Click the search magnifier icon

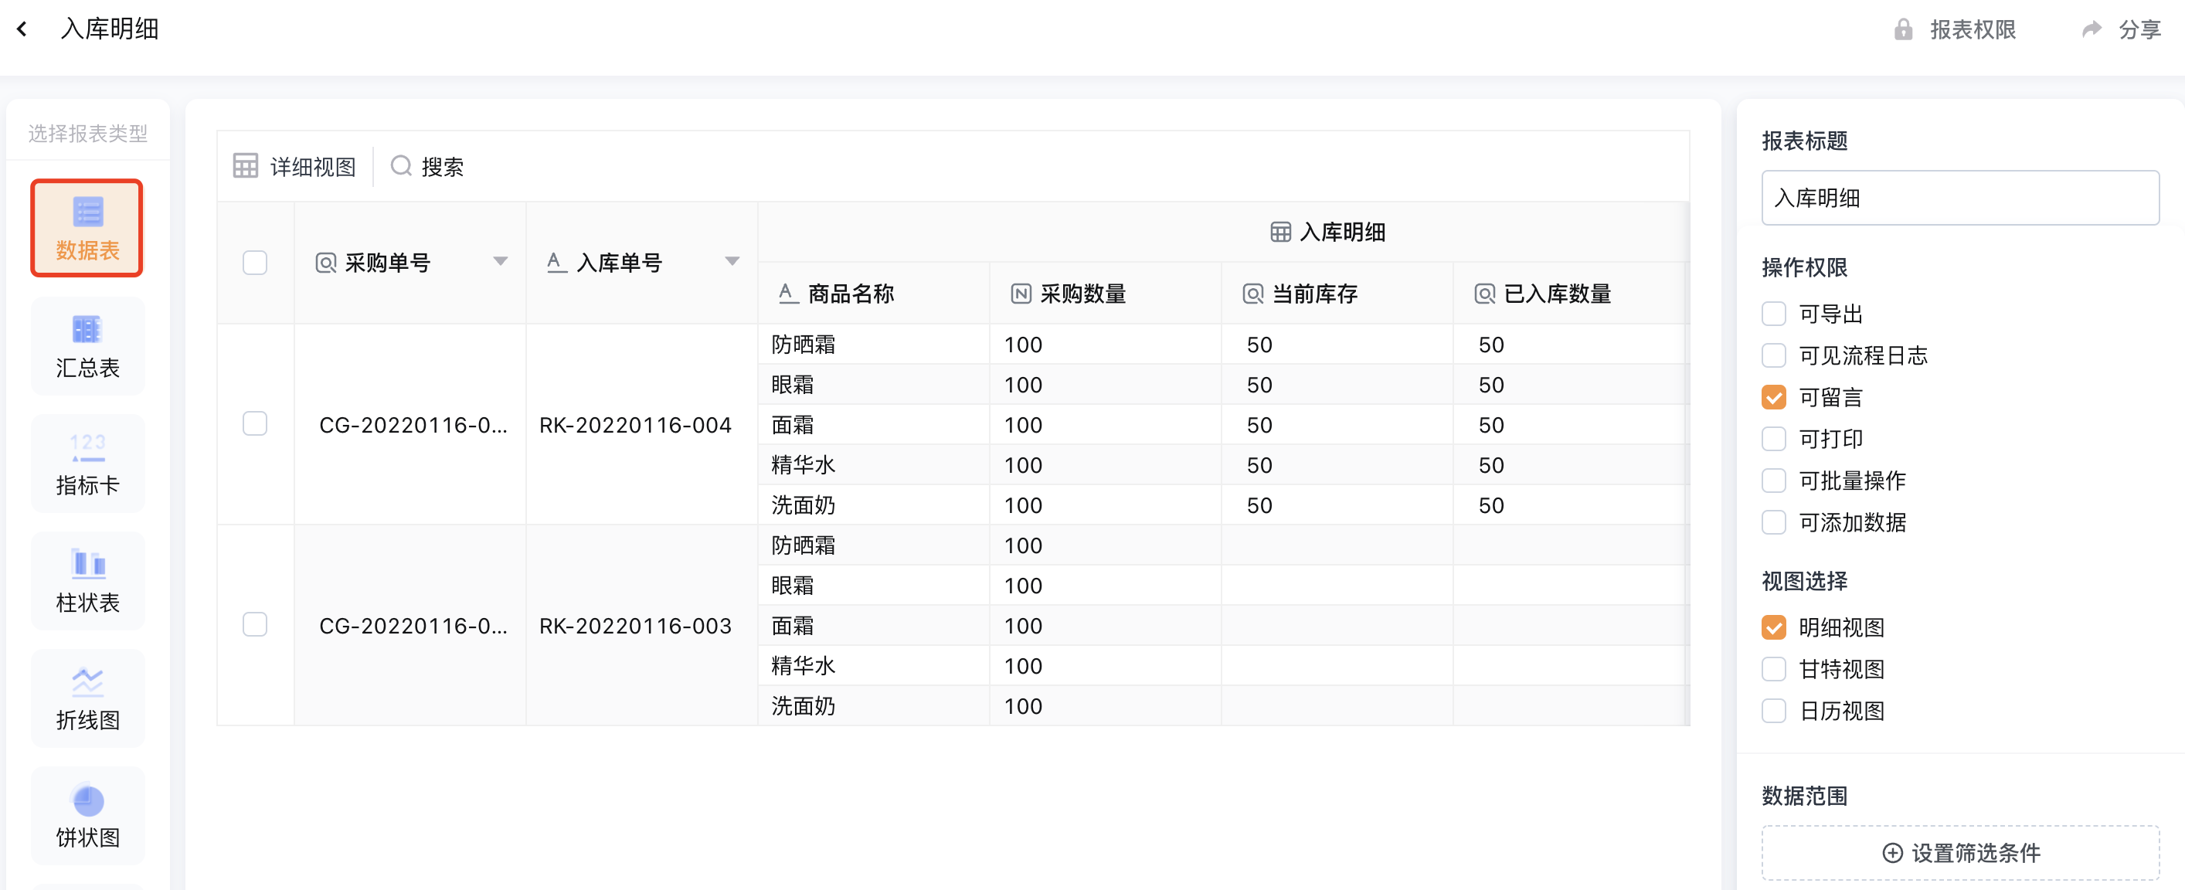point(400,165)
